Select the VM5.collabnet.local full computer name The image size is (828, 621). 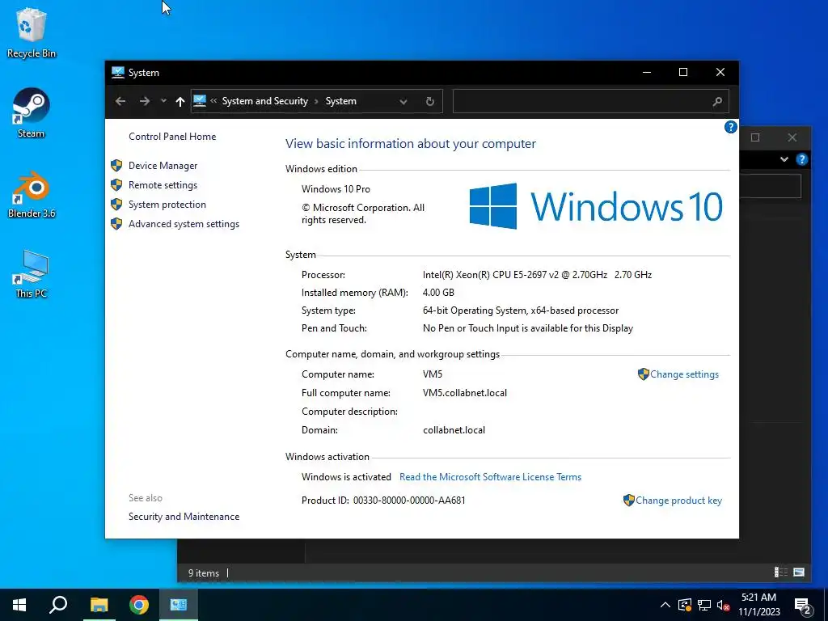[465, 393]
